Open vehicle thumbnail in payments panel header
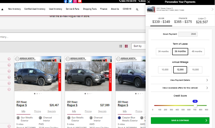The height and width of the screenshot is (128, 215). (151, 9)
